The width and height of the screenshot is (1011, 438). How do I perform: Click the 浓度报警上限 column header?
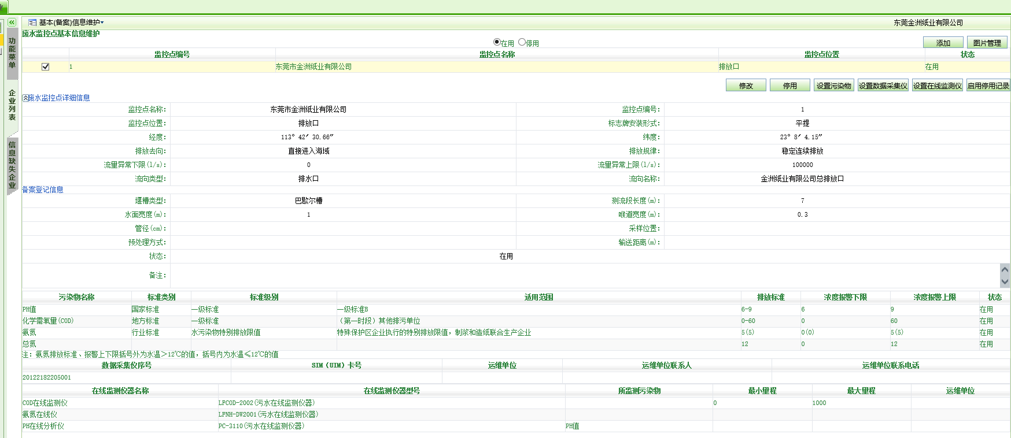point(935,297)
